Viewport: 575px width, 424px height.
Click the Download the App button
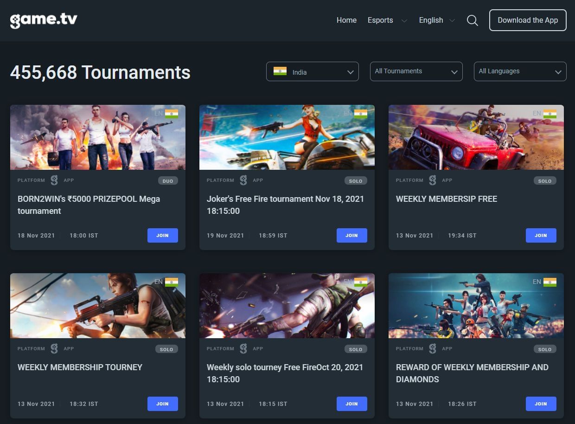point(528,20)
